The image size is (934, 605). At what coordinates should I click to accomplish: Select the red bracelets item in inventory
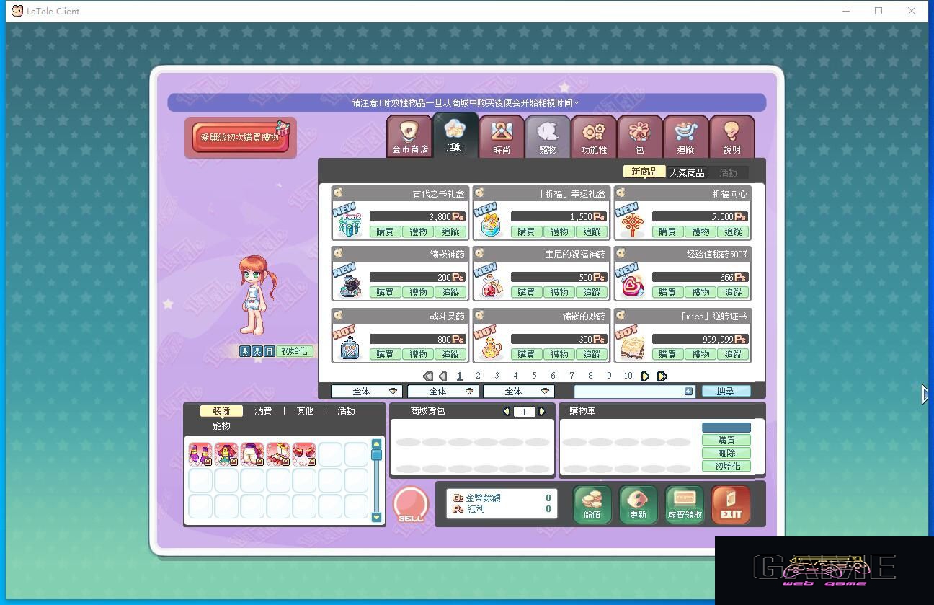click(305, 454)
